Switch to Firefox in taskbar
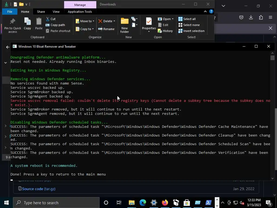This screenshot has width=277, height=208. click(165, 203)
